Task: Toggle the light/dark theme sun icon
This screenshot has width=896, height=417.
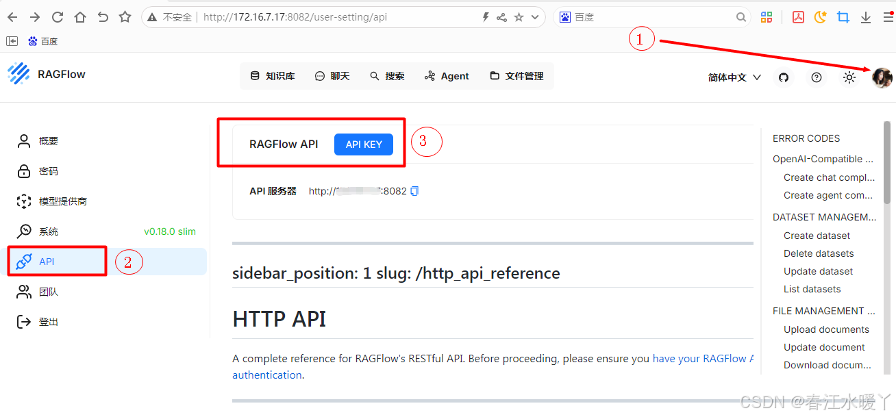Action: point(849,77)
